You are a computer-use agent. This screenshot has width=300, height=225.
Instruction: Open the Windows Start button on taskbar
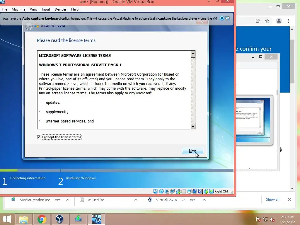(x=7, y=219)
